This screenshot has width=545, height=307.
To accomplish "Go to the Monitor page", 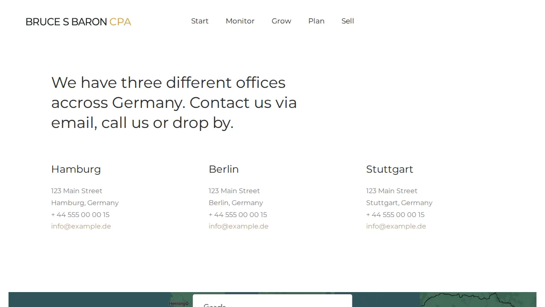I will [x=240, y=21].
